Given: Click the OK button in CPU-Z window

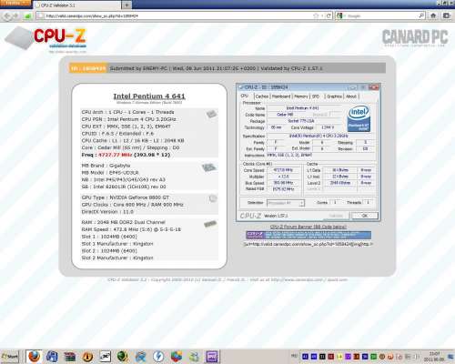Looking at the screenshot, I should [365, 216].
